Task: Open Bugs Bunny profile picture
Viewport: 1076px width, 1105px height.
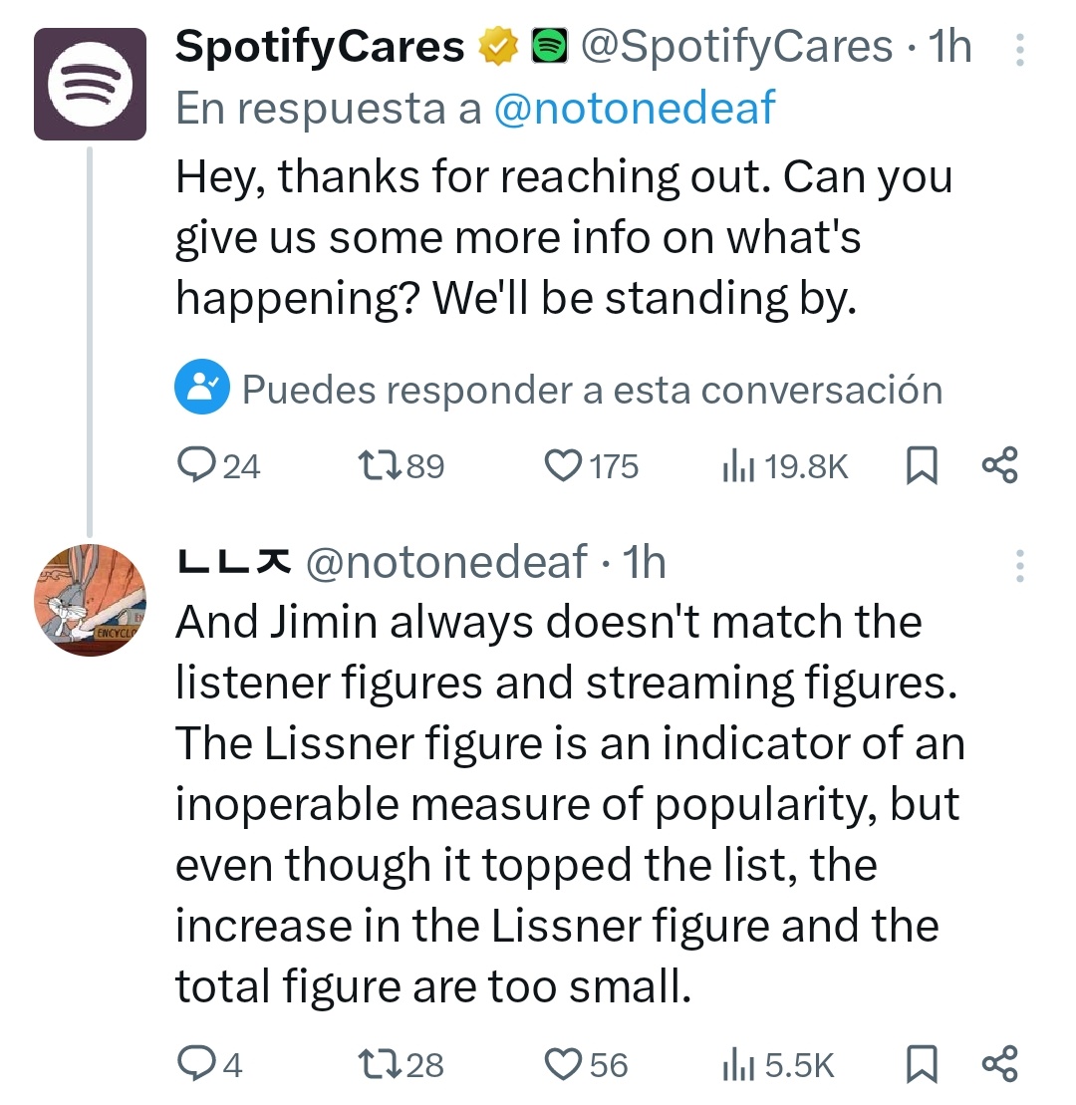Action: tap(91, 600)
